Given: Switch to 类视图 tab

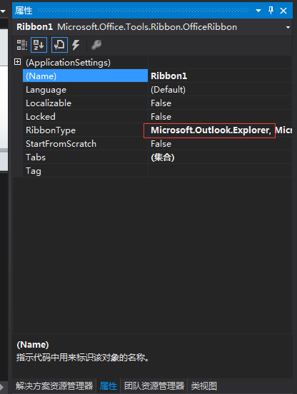Looking at the screenshot, I should coord(204,385).
